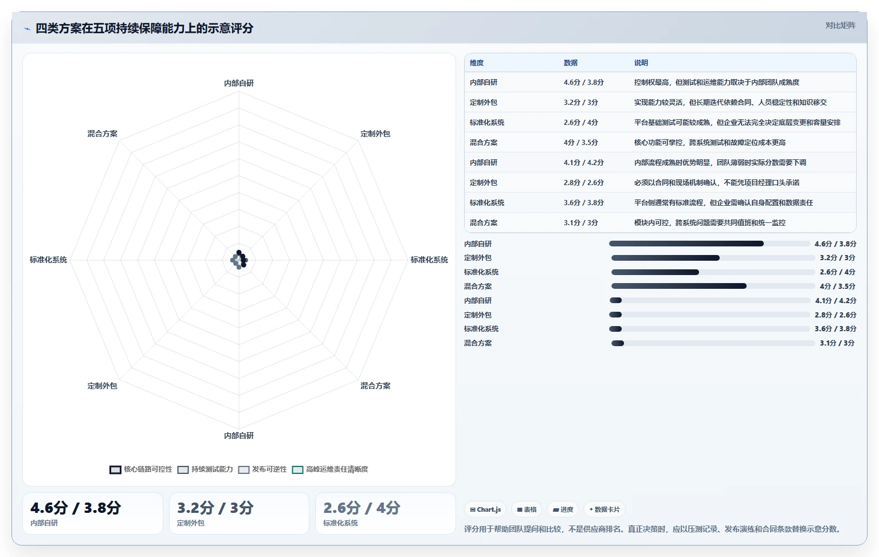Screen dimensions: 879x557
Task: Toggle the 高峰运维责任清晰度 legend item
Action: pyautogui.click(x=330, y=469)
